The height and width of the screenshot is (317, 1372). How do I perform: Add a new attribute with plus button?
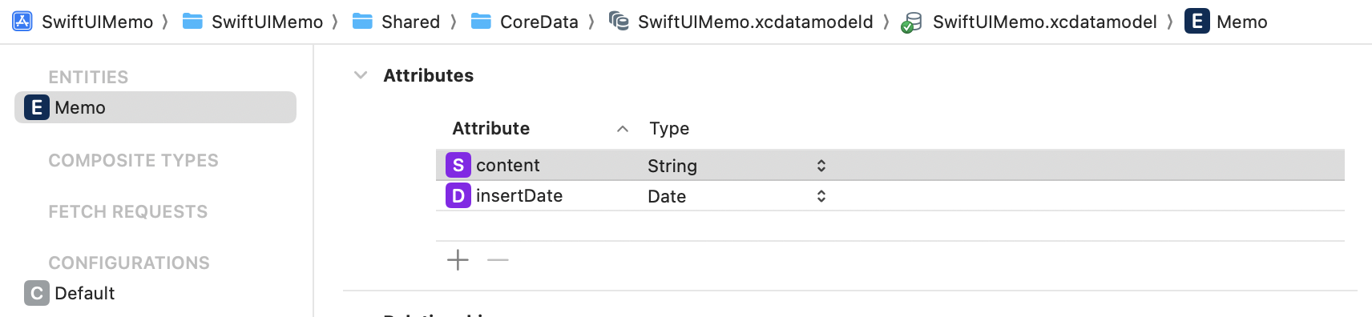tap(458, 260)
